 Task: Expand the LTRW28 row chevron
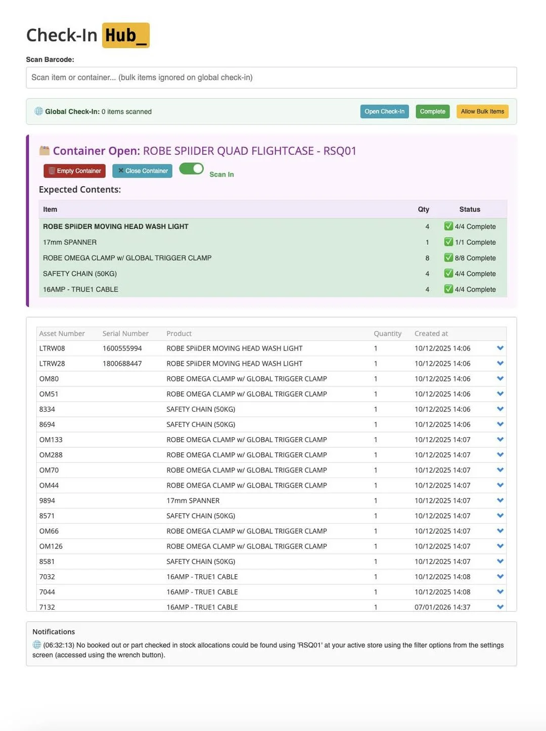pyautogui.click(x=500, y=363)
